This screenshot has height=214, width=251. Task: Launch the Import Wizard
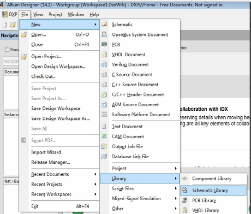(59, 152)
